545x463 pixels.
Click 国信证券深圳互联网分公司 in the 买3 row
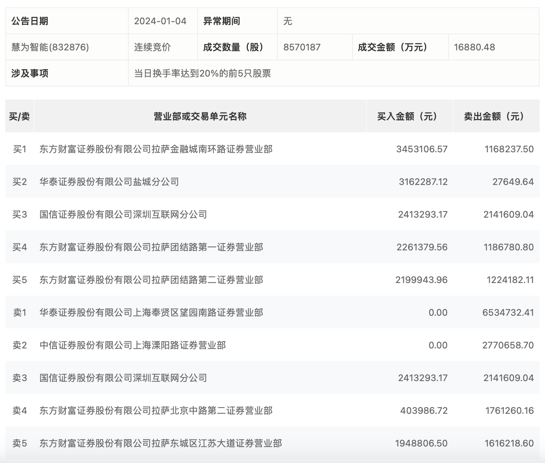(x=123, y=214)
